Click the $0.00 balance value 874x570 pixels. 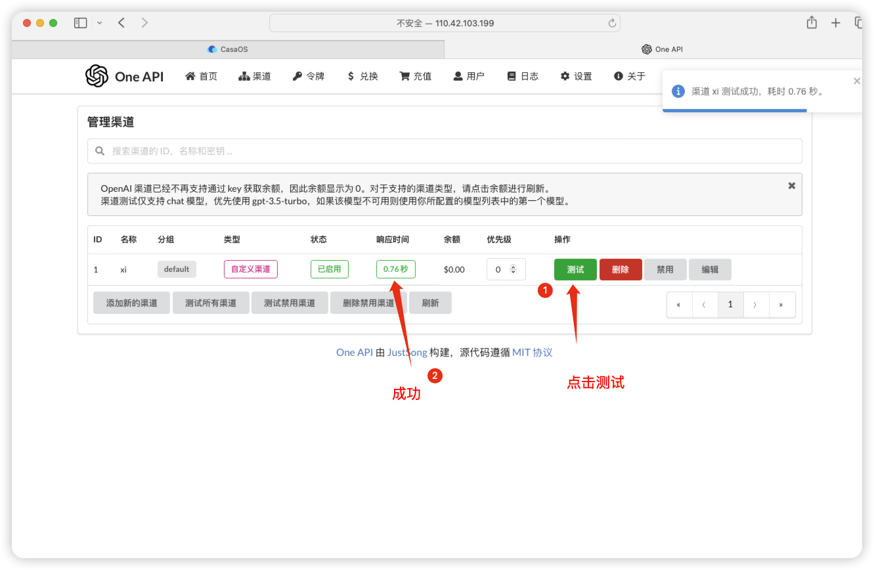454,269
